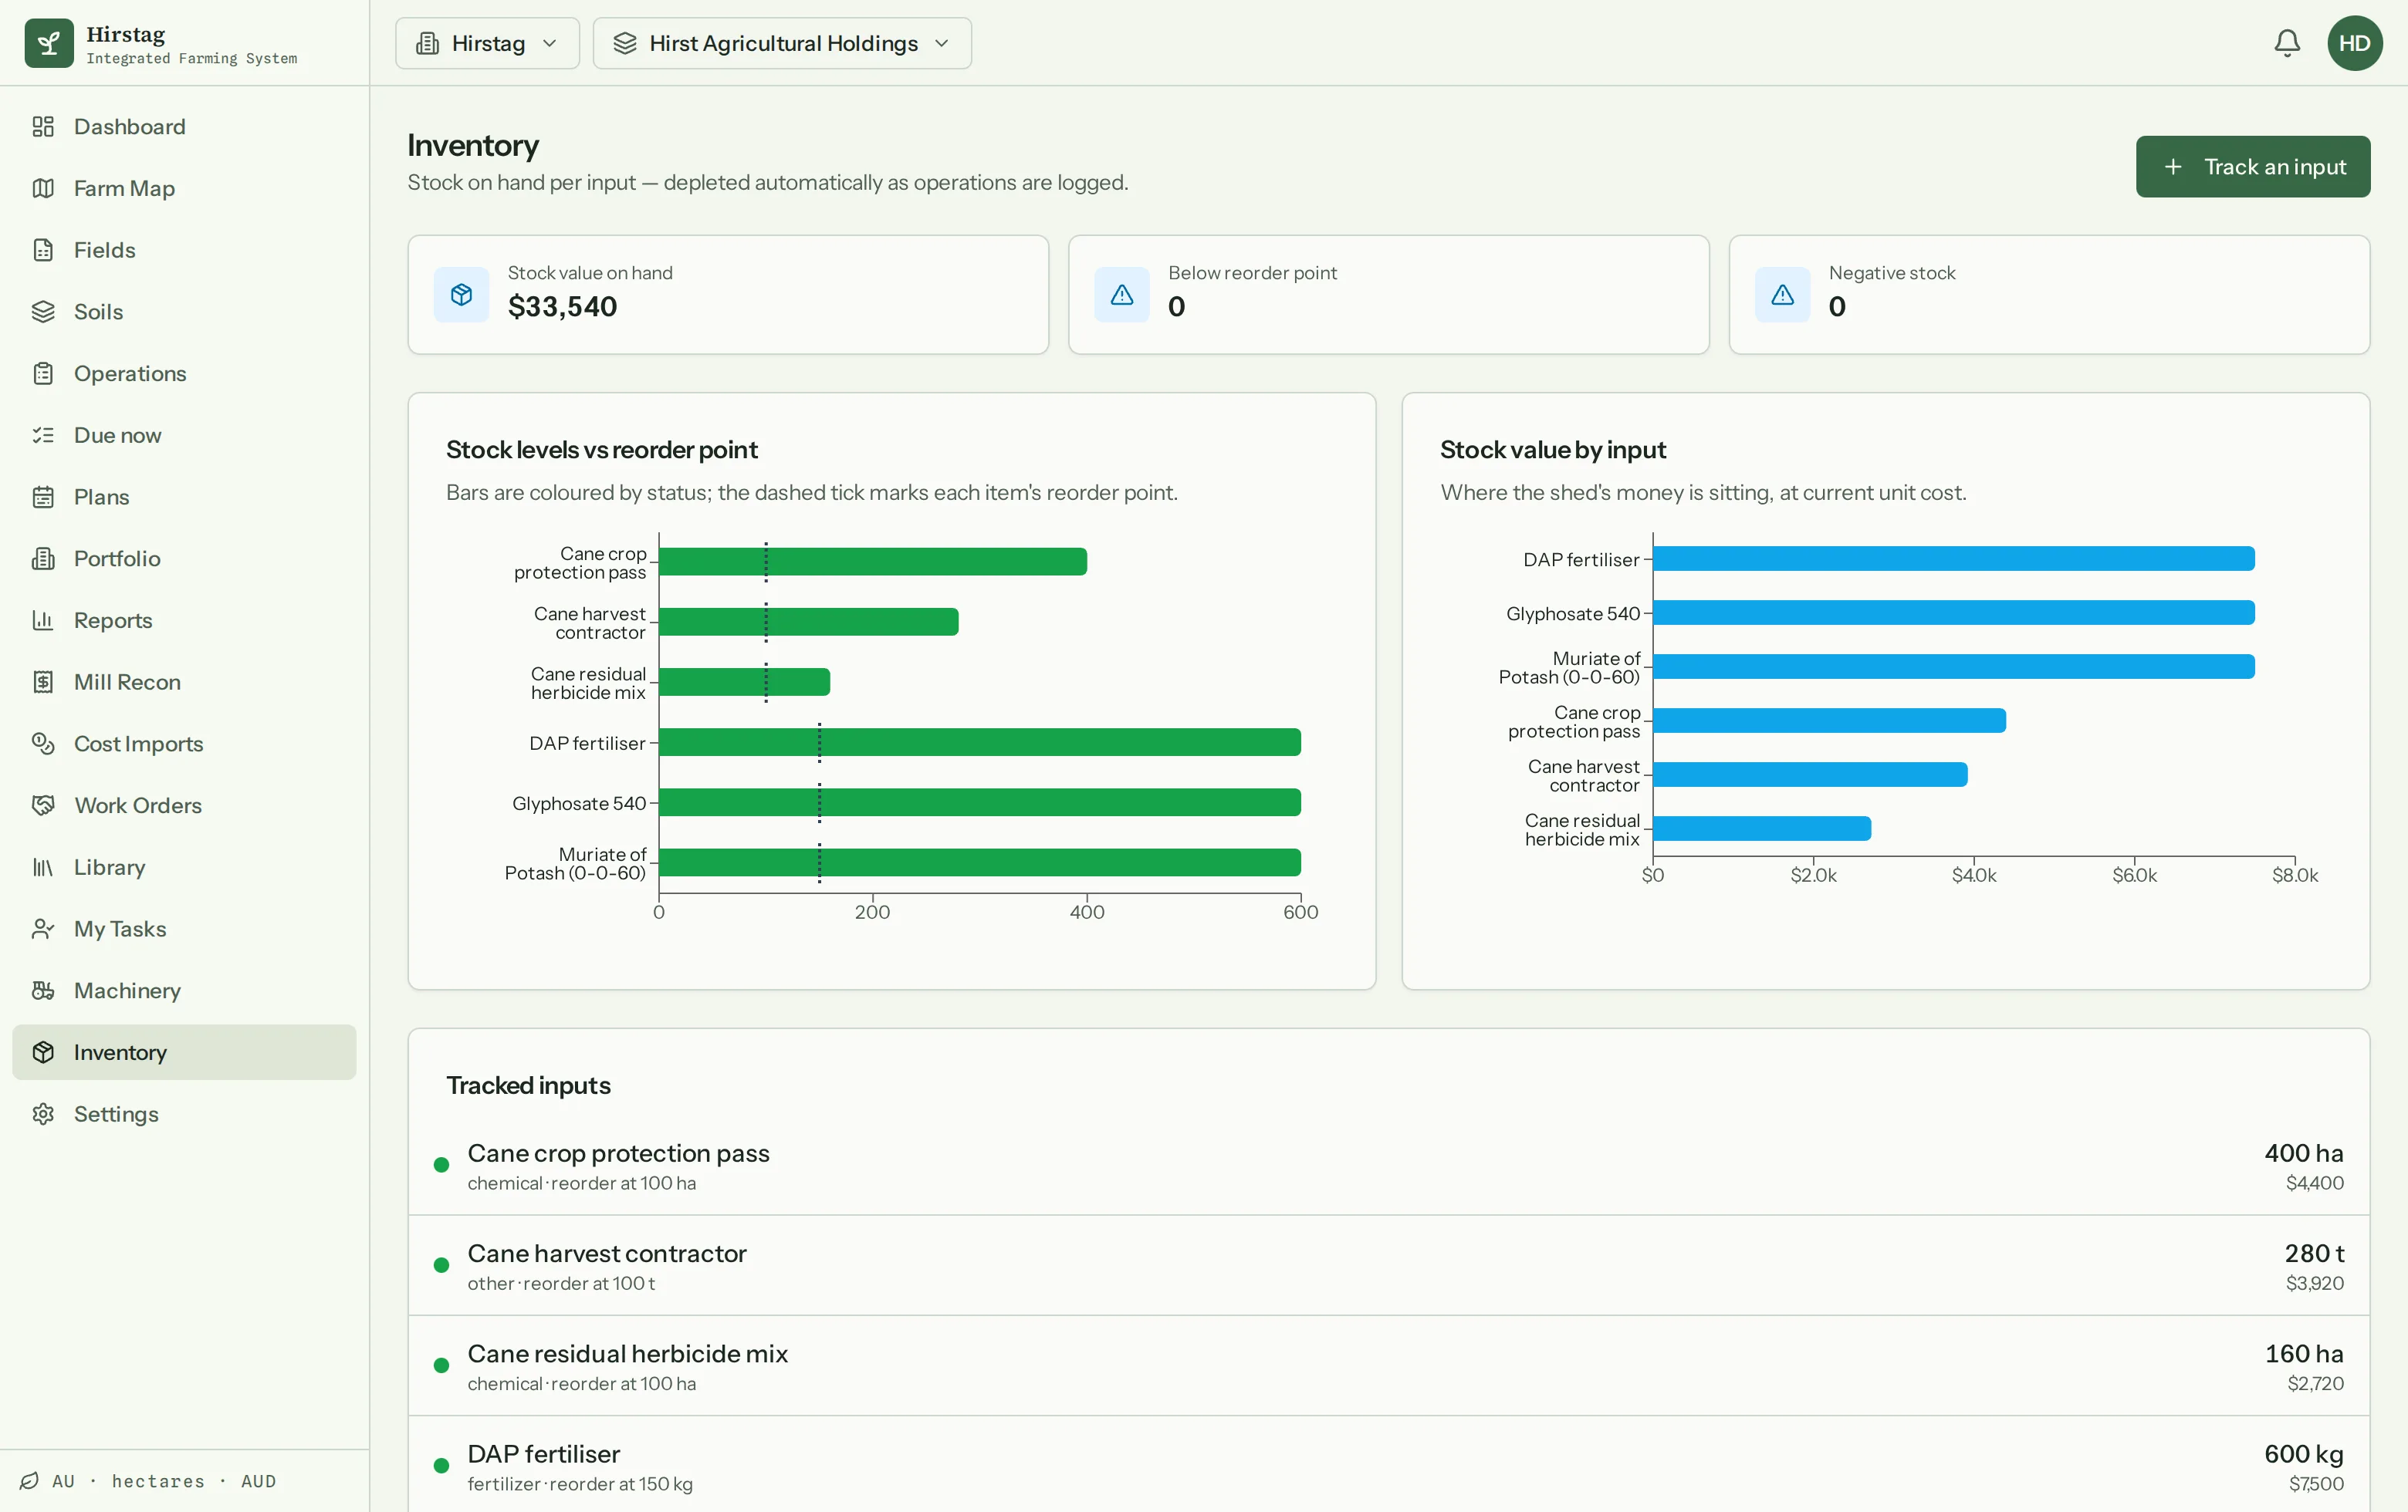Open the Cane harvest contractor row
Image resolution: width=2408 pixels, height=1512 pixels.
click(x=1389, y=1266)
